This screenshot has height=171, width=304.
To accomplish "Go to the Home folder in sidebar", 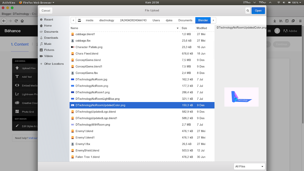I will coord(48,26).
